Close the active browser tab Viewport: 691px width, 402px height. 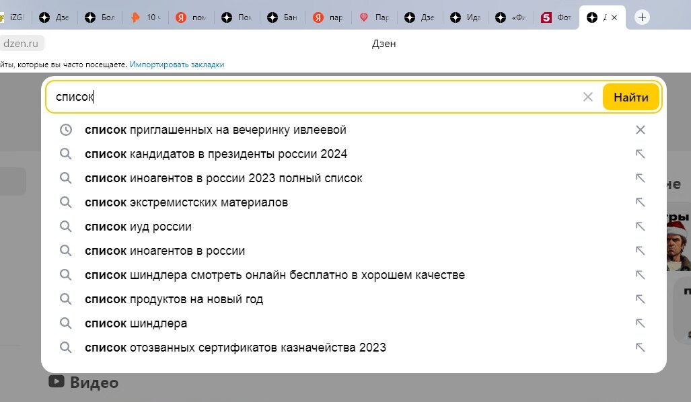pyautogui.click(x=614, y=17)
